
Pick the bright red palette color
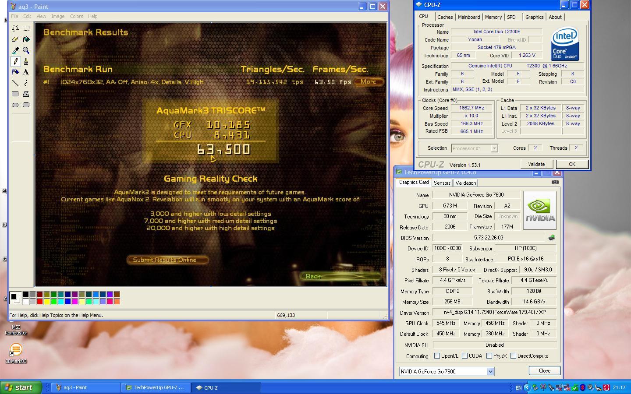tap(39, 301)
